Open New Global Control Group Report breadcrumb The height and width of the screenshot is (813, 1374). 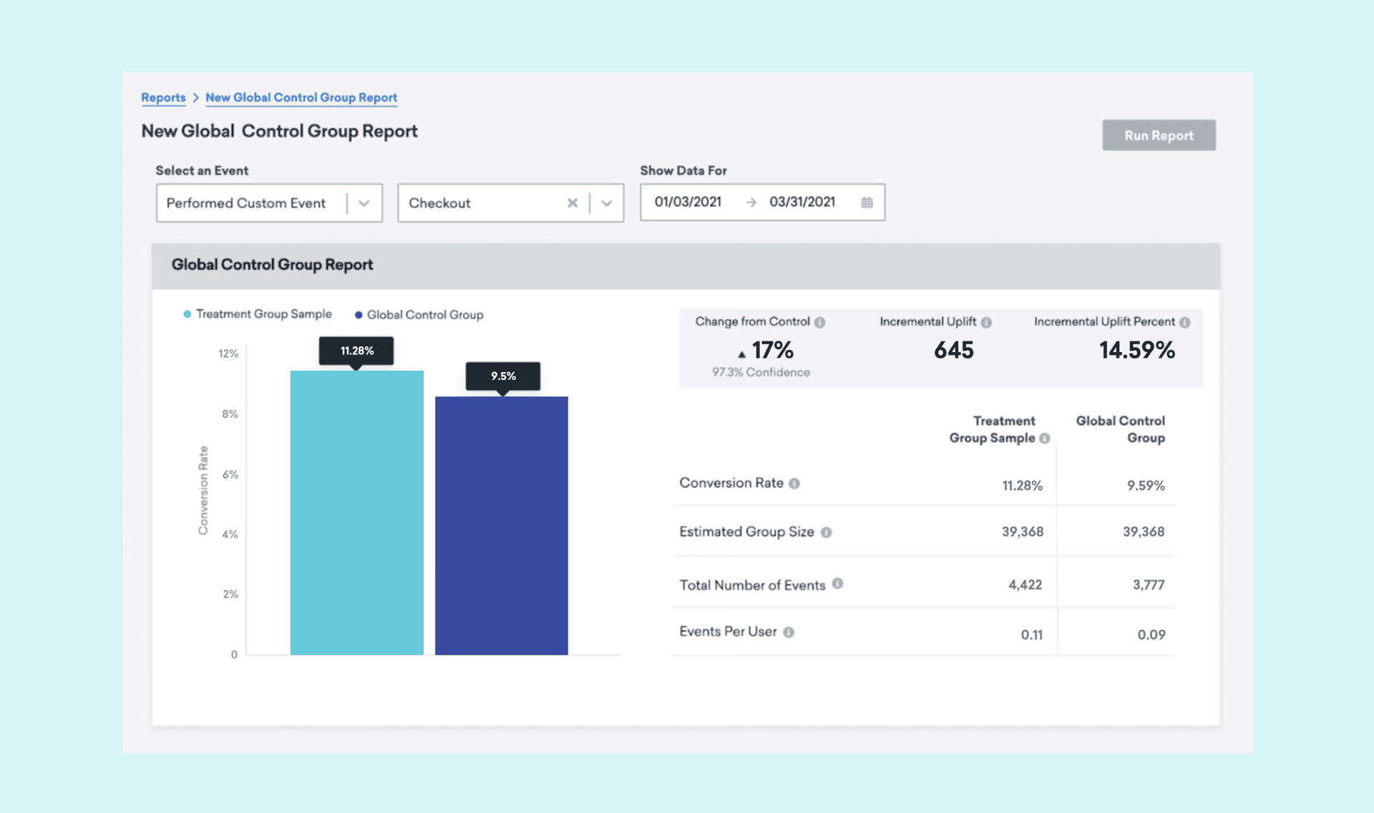click(x=301, y=97)
